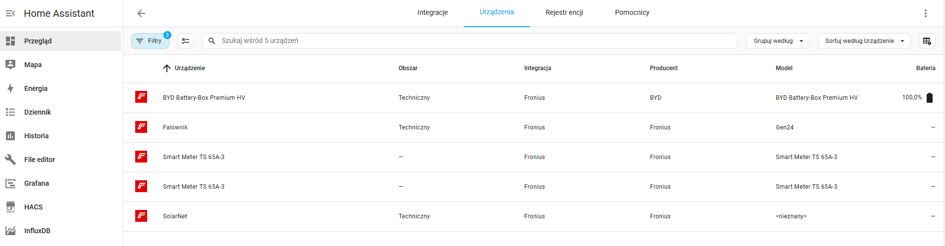This screenshot has height=246, width=945.
Task: Focus the Szukaj wśród 5 urządzeń search field
Action: (470, 41)
